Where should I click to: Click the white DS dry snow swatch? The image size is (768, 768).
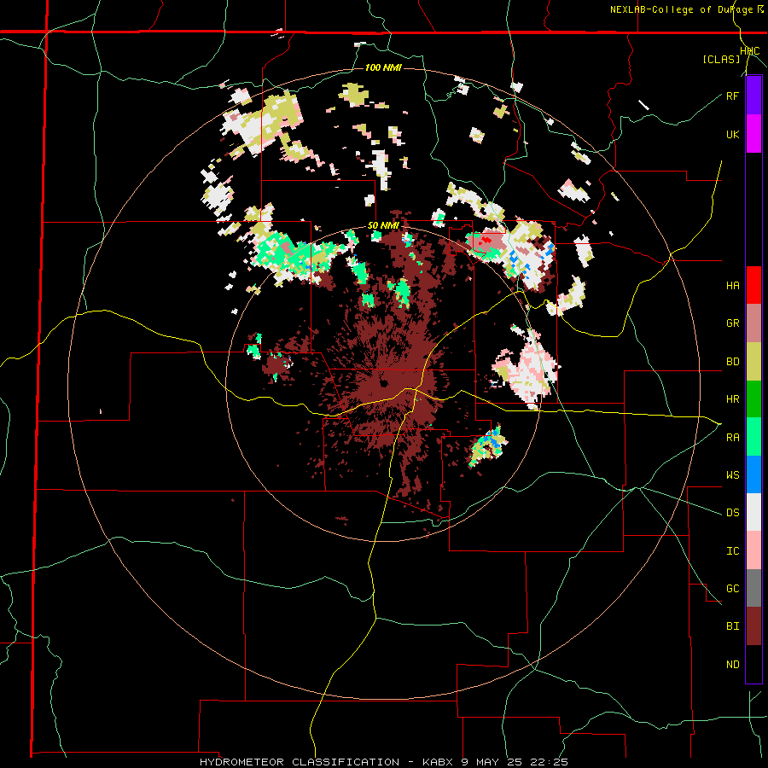(753, 512)
